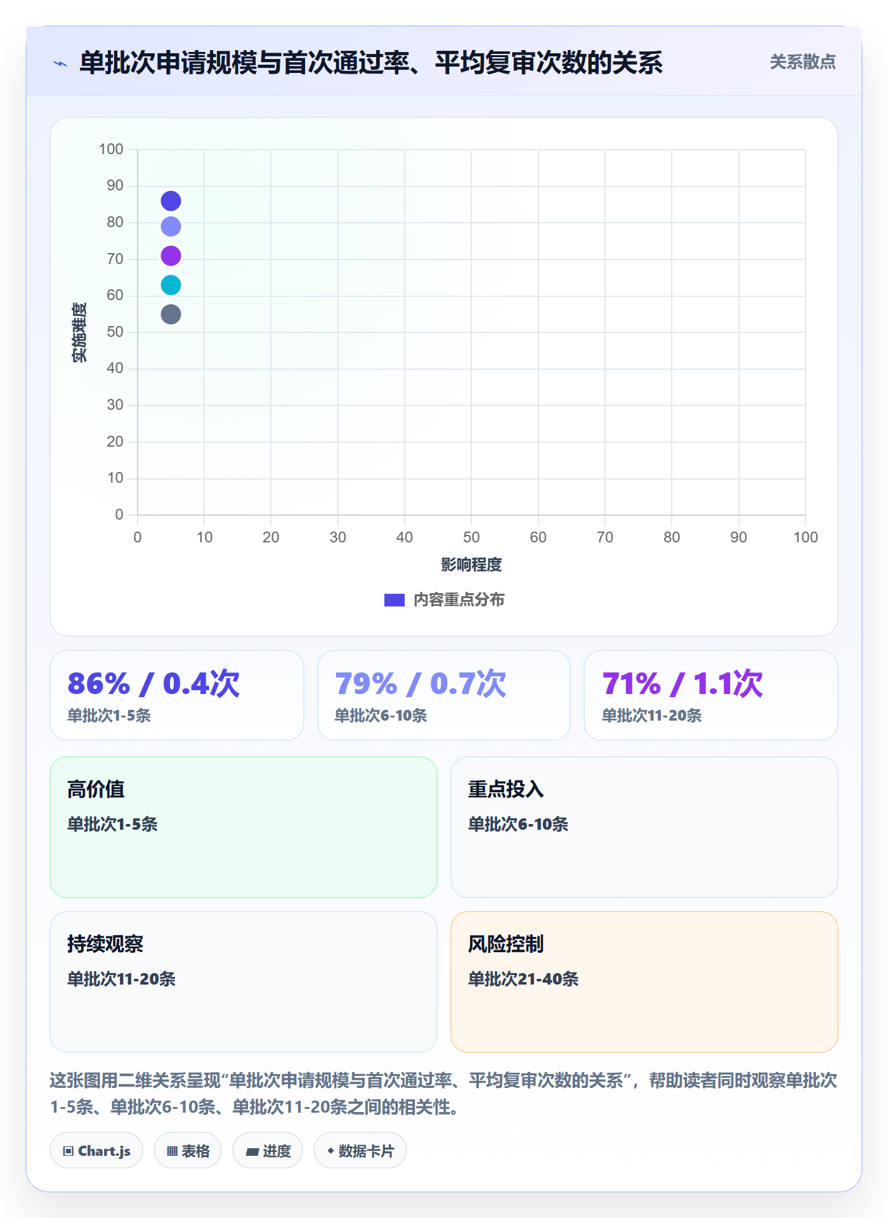Click the chart title 单批次申请规模与首次通过率
This screenshot has width=888, height=1218.
(x=371, y=63)
